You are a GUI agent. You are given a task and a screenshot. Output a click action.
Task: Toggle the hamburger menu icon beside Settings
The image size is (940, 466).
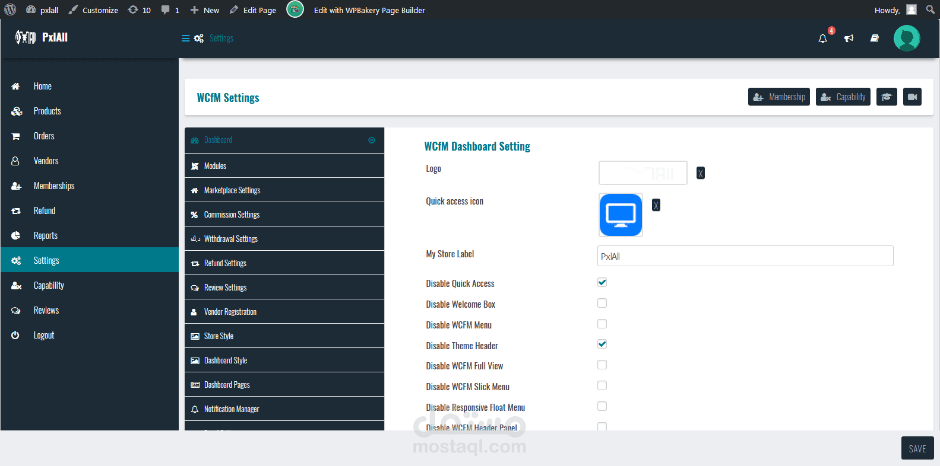click(x=185, y=39)
